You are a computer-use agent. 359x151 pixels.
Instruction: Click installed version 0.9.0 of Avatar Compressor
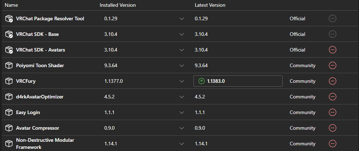click(x=110, y=128)
